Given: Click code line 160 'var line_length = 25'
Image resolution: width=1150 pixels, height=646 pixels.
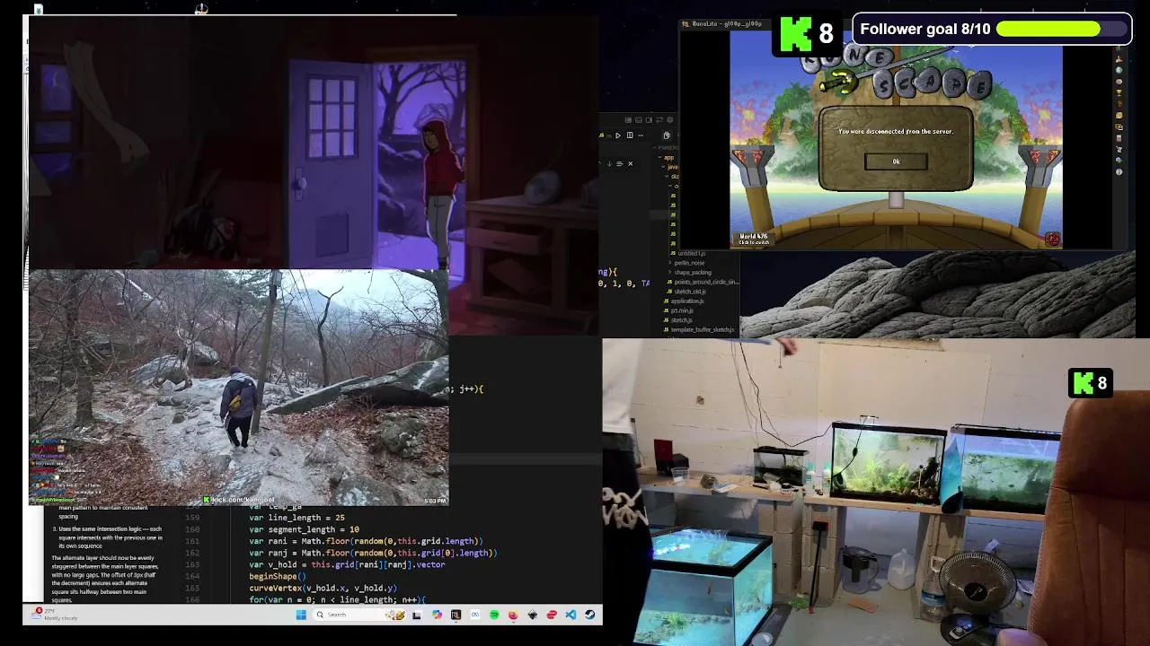Looking at the screenshot, I should pyautogui.click(x=296, y=518).
